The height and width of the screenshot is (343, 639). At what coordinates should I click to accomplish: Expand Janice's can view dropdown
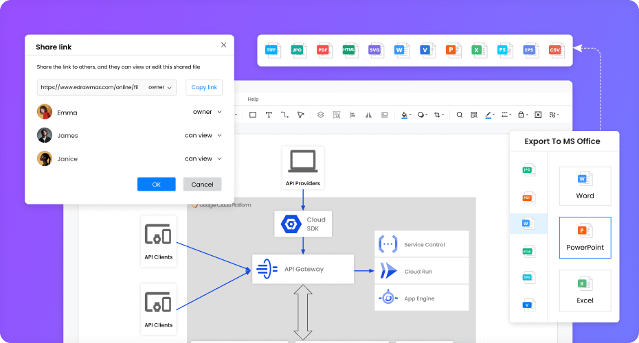tap(203, 158)
